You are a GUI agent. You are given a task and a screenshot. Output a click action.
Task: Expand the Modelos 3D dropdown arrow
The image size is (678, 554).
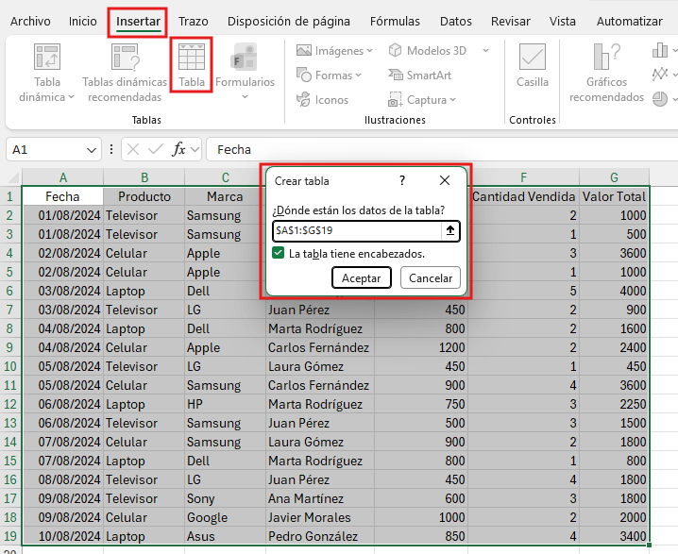[x=485, y=51]
